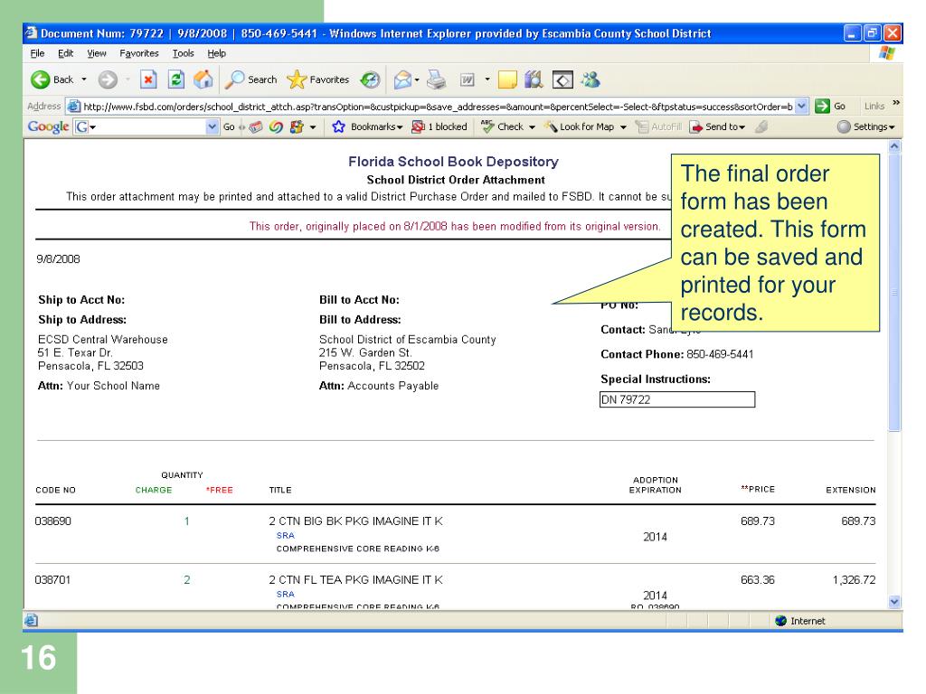Open the File menu
The height and width of the screenshot is (694, 926).
pos(37,53)
